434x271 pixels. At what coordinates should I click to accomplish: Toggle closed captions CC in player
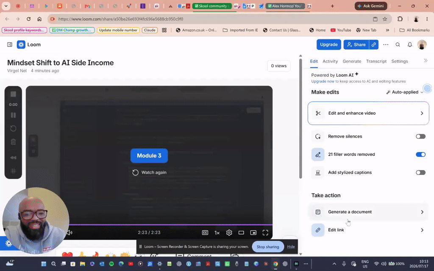click(x=205, y=232)
